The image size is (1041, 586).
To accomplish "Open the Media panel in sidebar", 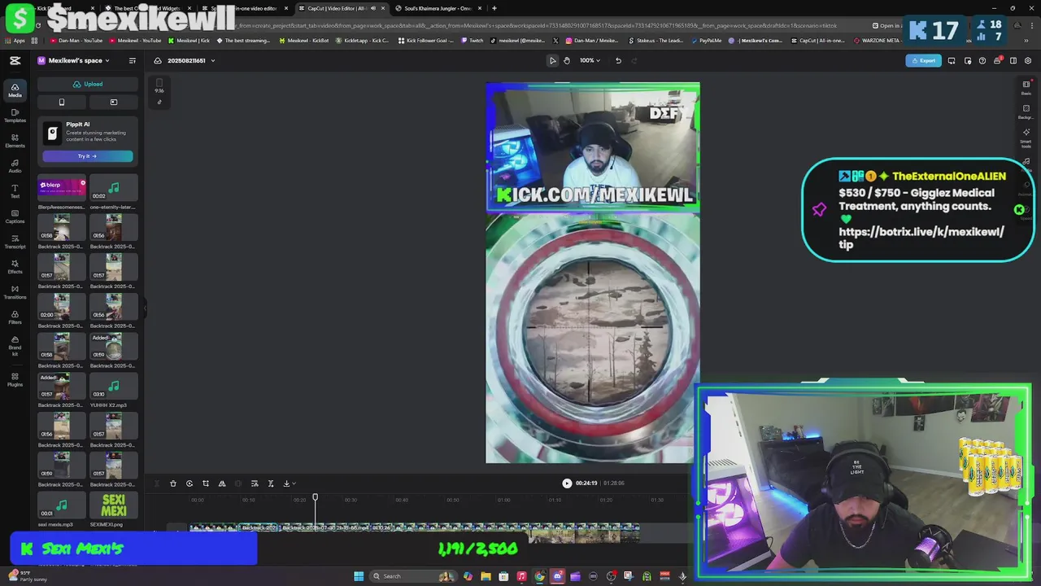I will coord(15,90).
